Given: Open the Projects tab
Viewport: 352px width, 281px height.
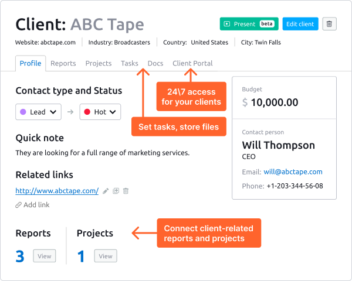Looking at the screenshot, I should pos(98,63).
